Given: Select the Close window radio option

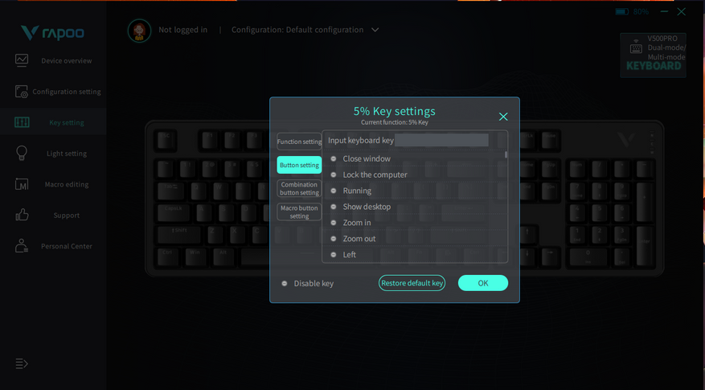Looking at the screenshot, I should pos(334,158).
